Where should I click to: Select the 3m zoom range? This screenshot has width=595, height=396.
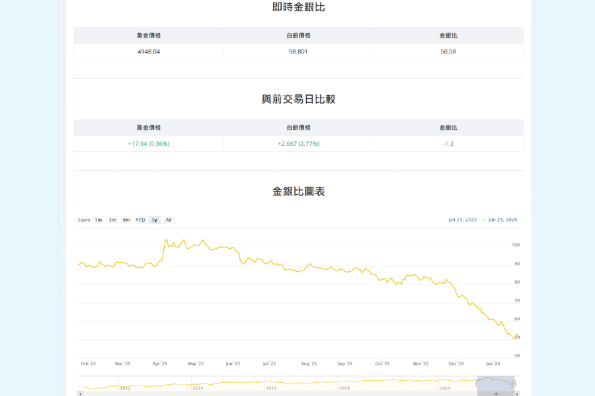(x=111, y=220)
